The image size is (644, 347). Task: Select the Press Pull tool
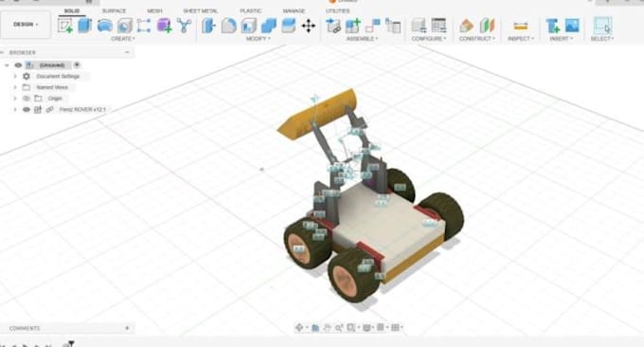tap(208, 26)
